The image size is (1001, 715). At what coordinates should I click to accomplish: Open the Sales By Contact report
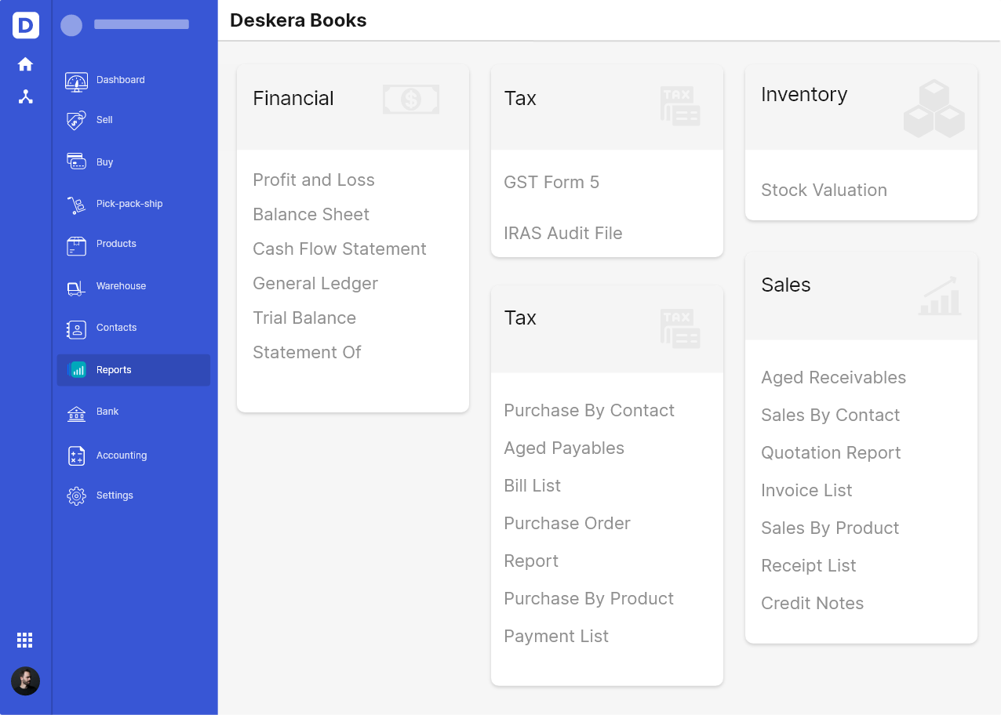click(x=830, y=416)
